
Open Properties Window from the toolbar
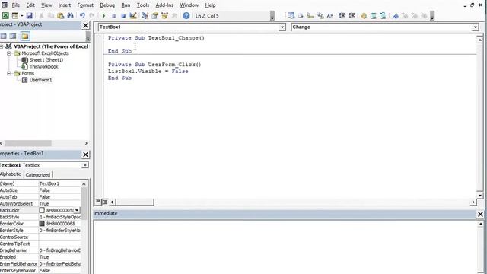154,15
